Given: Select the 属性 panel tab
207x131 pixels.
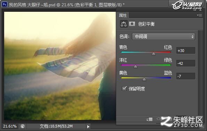Looking at the screenshot, I should (123, 15).
